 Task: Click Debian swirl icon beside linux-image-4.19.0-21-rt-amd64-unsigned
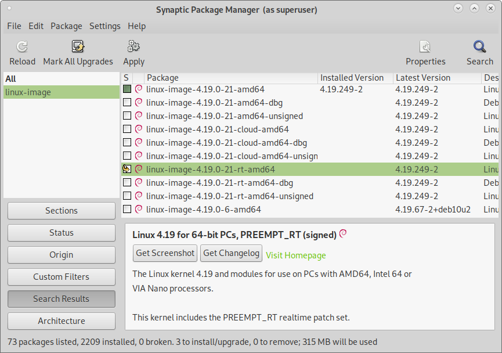139,196
